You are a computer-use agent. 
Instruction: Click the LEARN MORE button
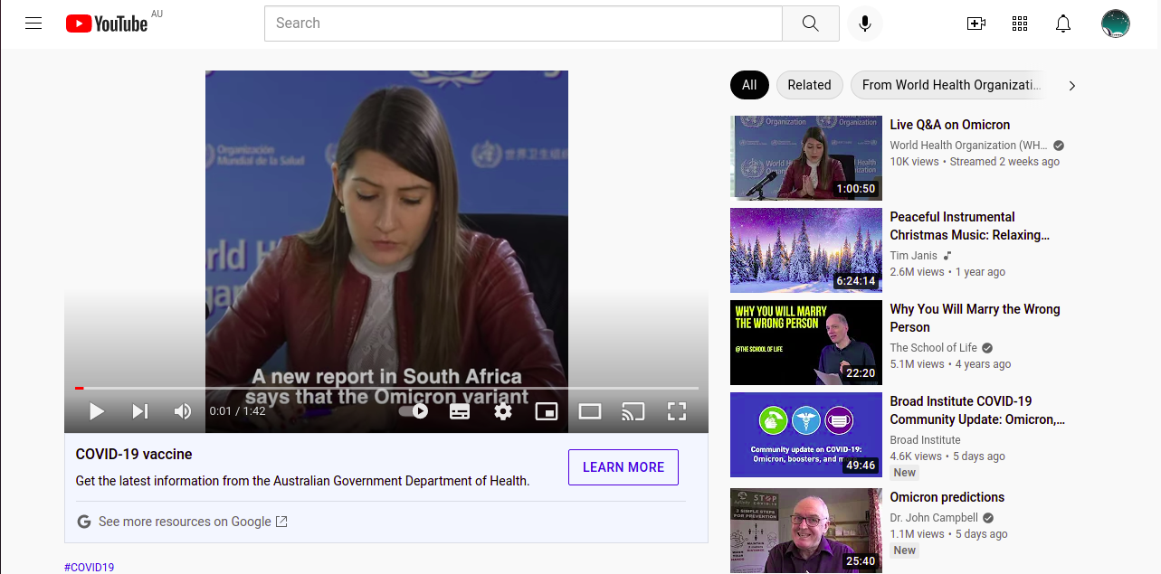tap(623, 467)
